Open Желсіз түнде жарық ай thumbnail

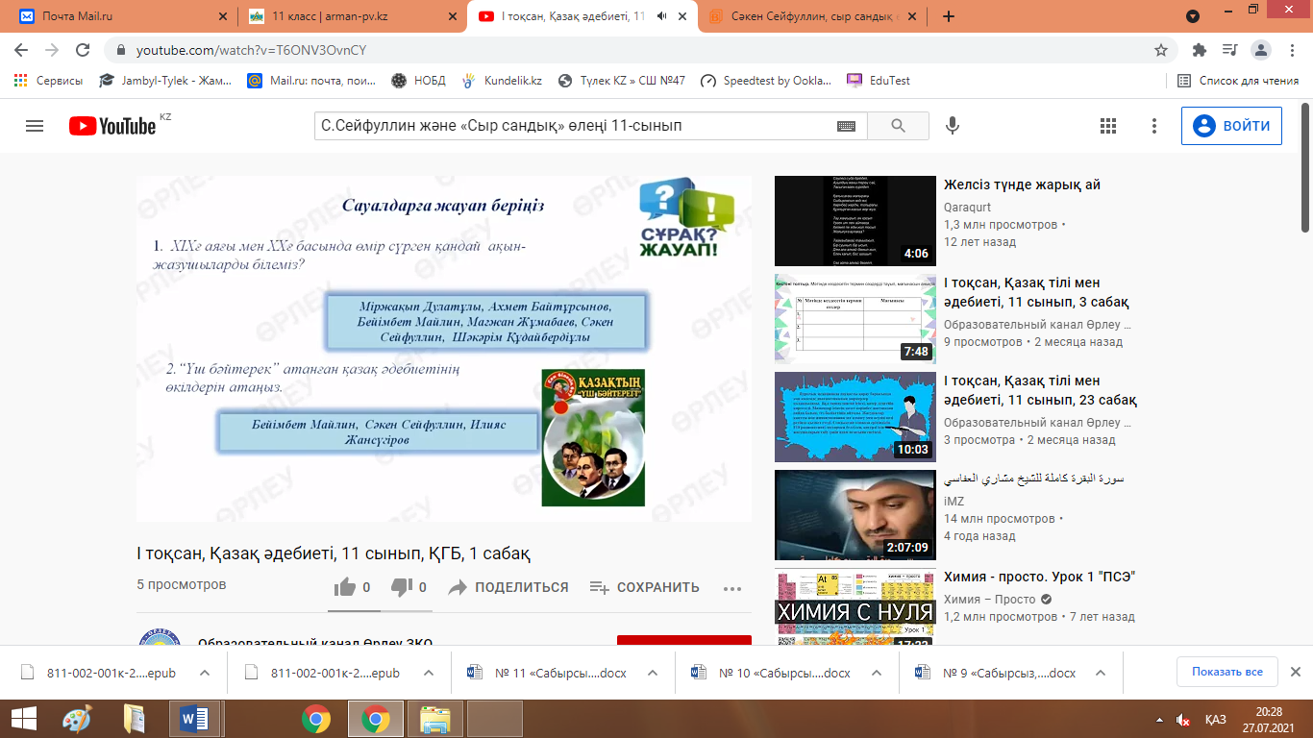855,221
